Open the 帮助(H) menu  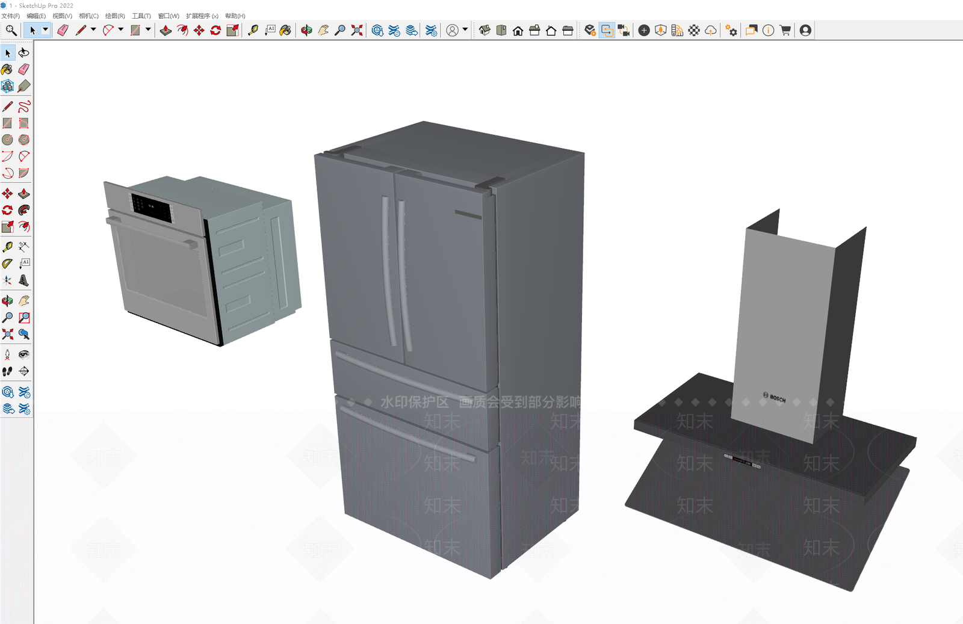(x=235, y=16)
